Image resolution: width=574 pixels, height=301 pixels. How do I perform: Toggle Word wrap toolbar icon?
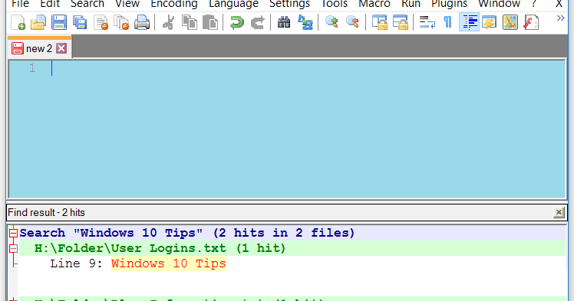tap(427, 23)
